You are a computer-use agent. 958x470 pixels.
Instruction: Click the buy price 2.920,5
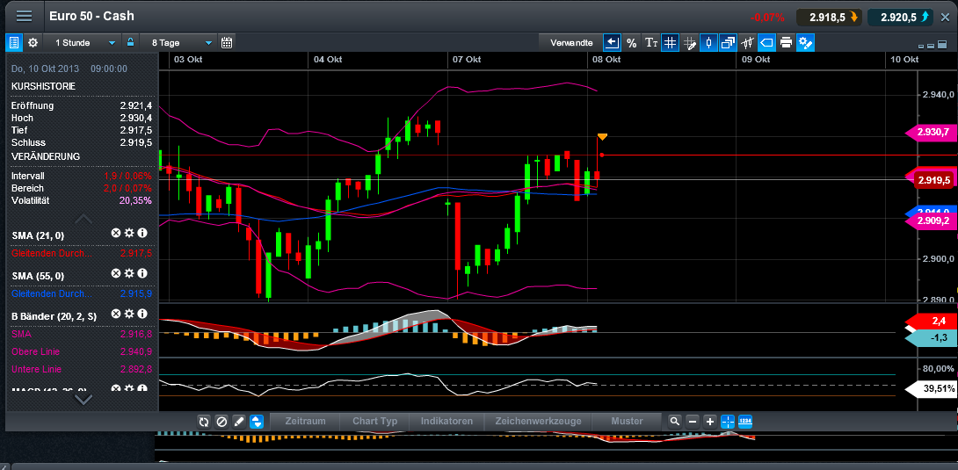coord(900,17)
